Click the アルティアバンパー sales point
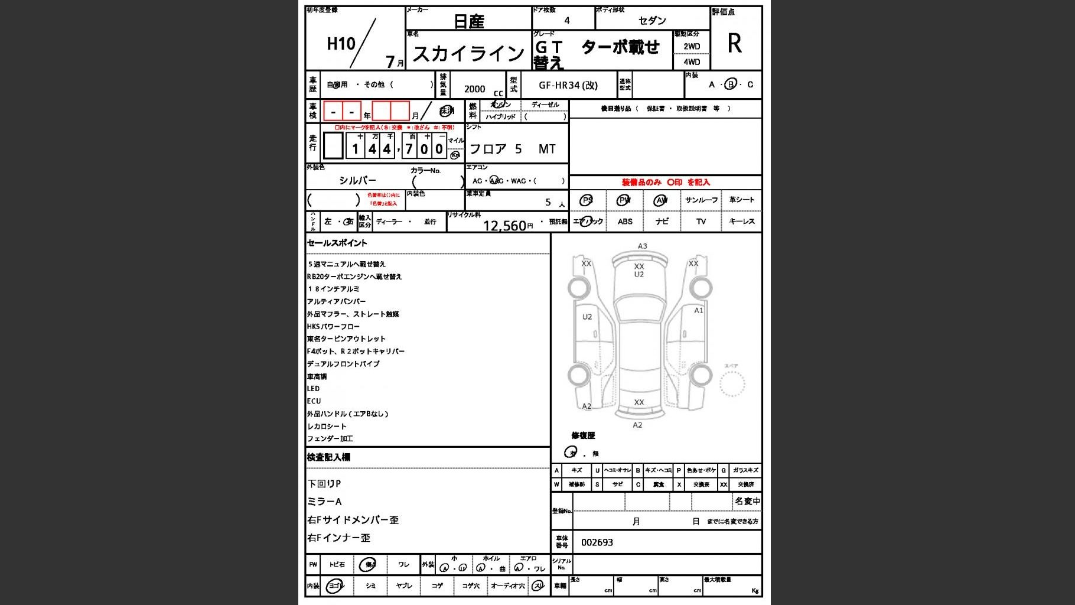Screen dimensions: 1075x605 [x=336, y=301]
